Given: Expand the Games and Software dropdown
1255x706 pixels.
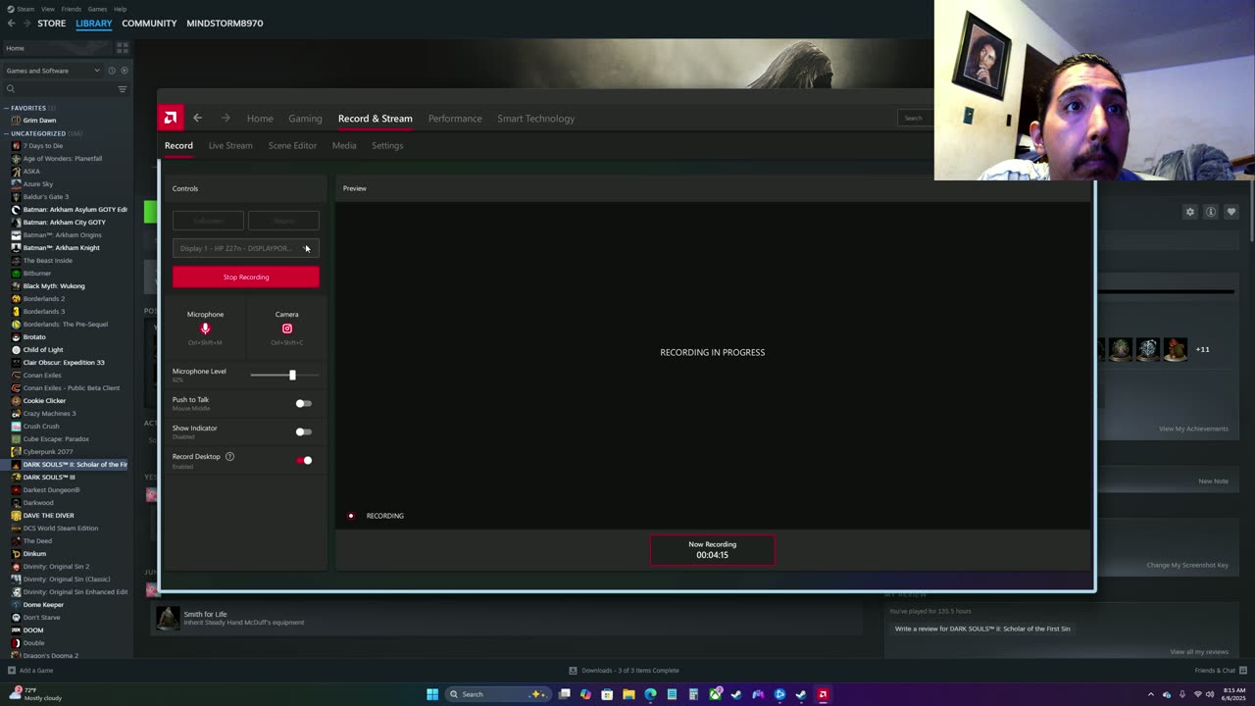Looking at the screenshot, I should 53,71.
